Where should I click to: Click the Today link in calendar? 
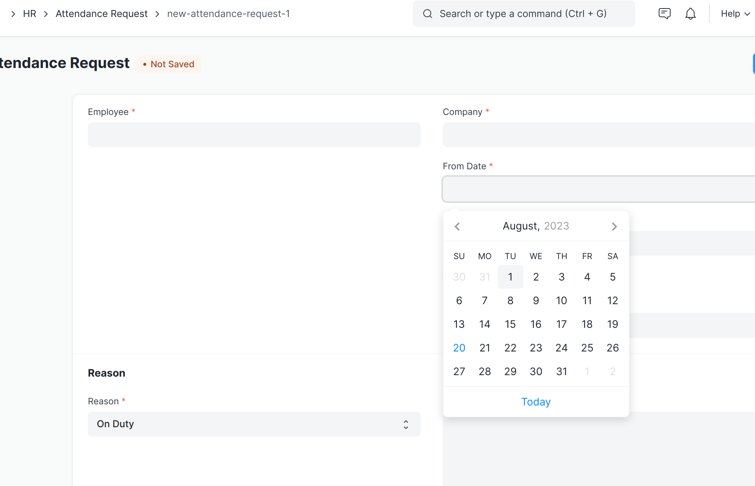tap(535, 402)
